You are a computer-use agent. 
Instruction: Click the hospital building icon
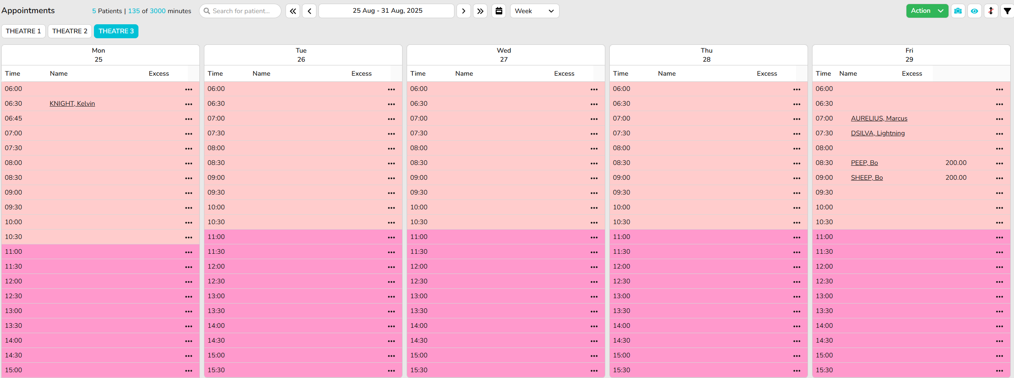coord(958,11)
